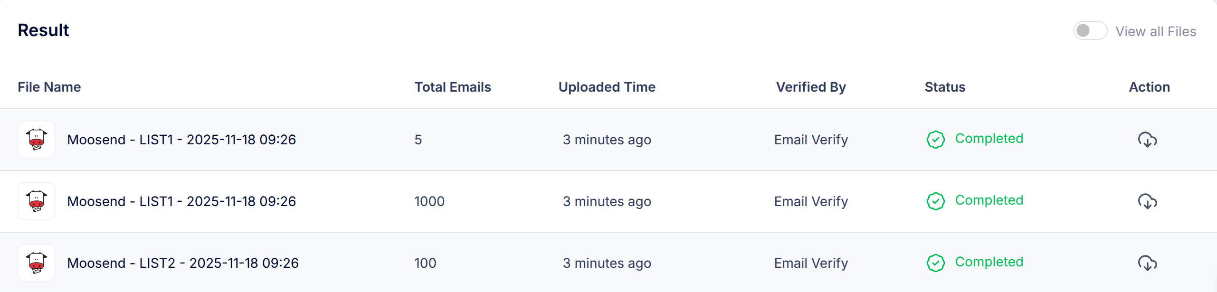Open Moosend - LIST2 - 2025-11-18 09:26 file
Screen dimensions: 1217x292
183,263
